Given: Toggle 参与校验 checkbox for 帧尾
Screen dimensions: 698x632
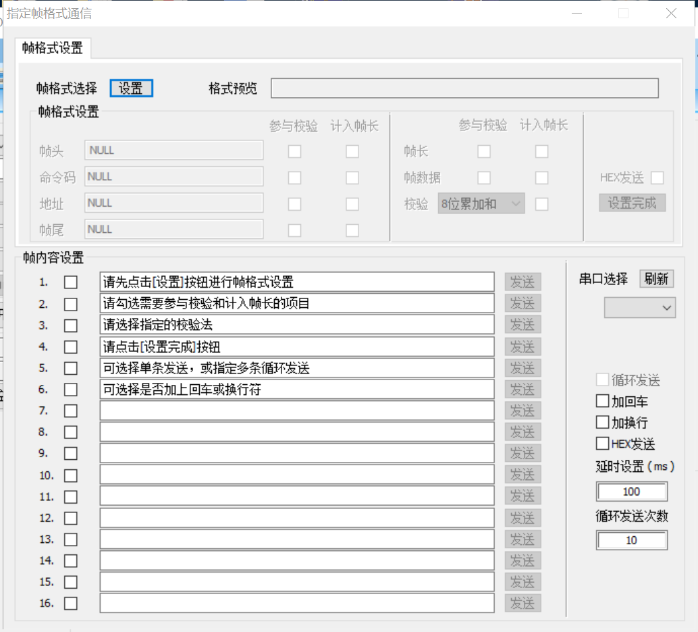Looking at the screenshot, I should 295,230.
